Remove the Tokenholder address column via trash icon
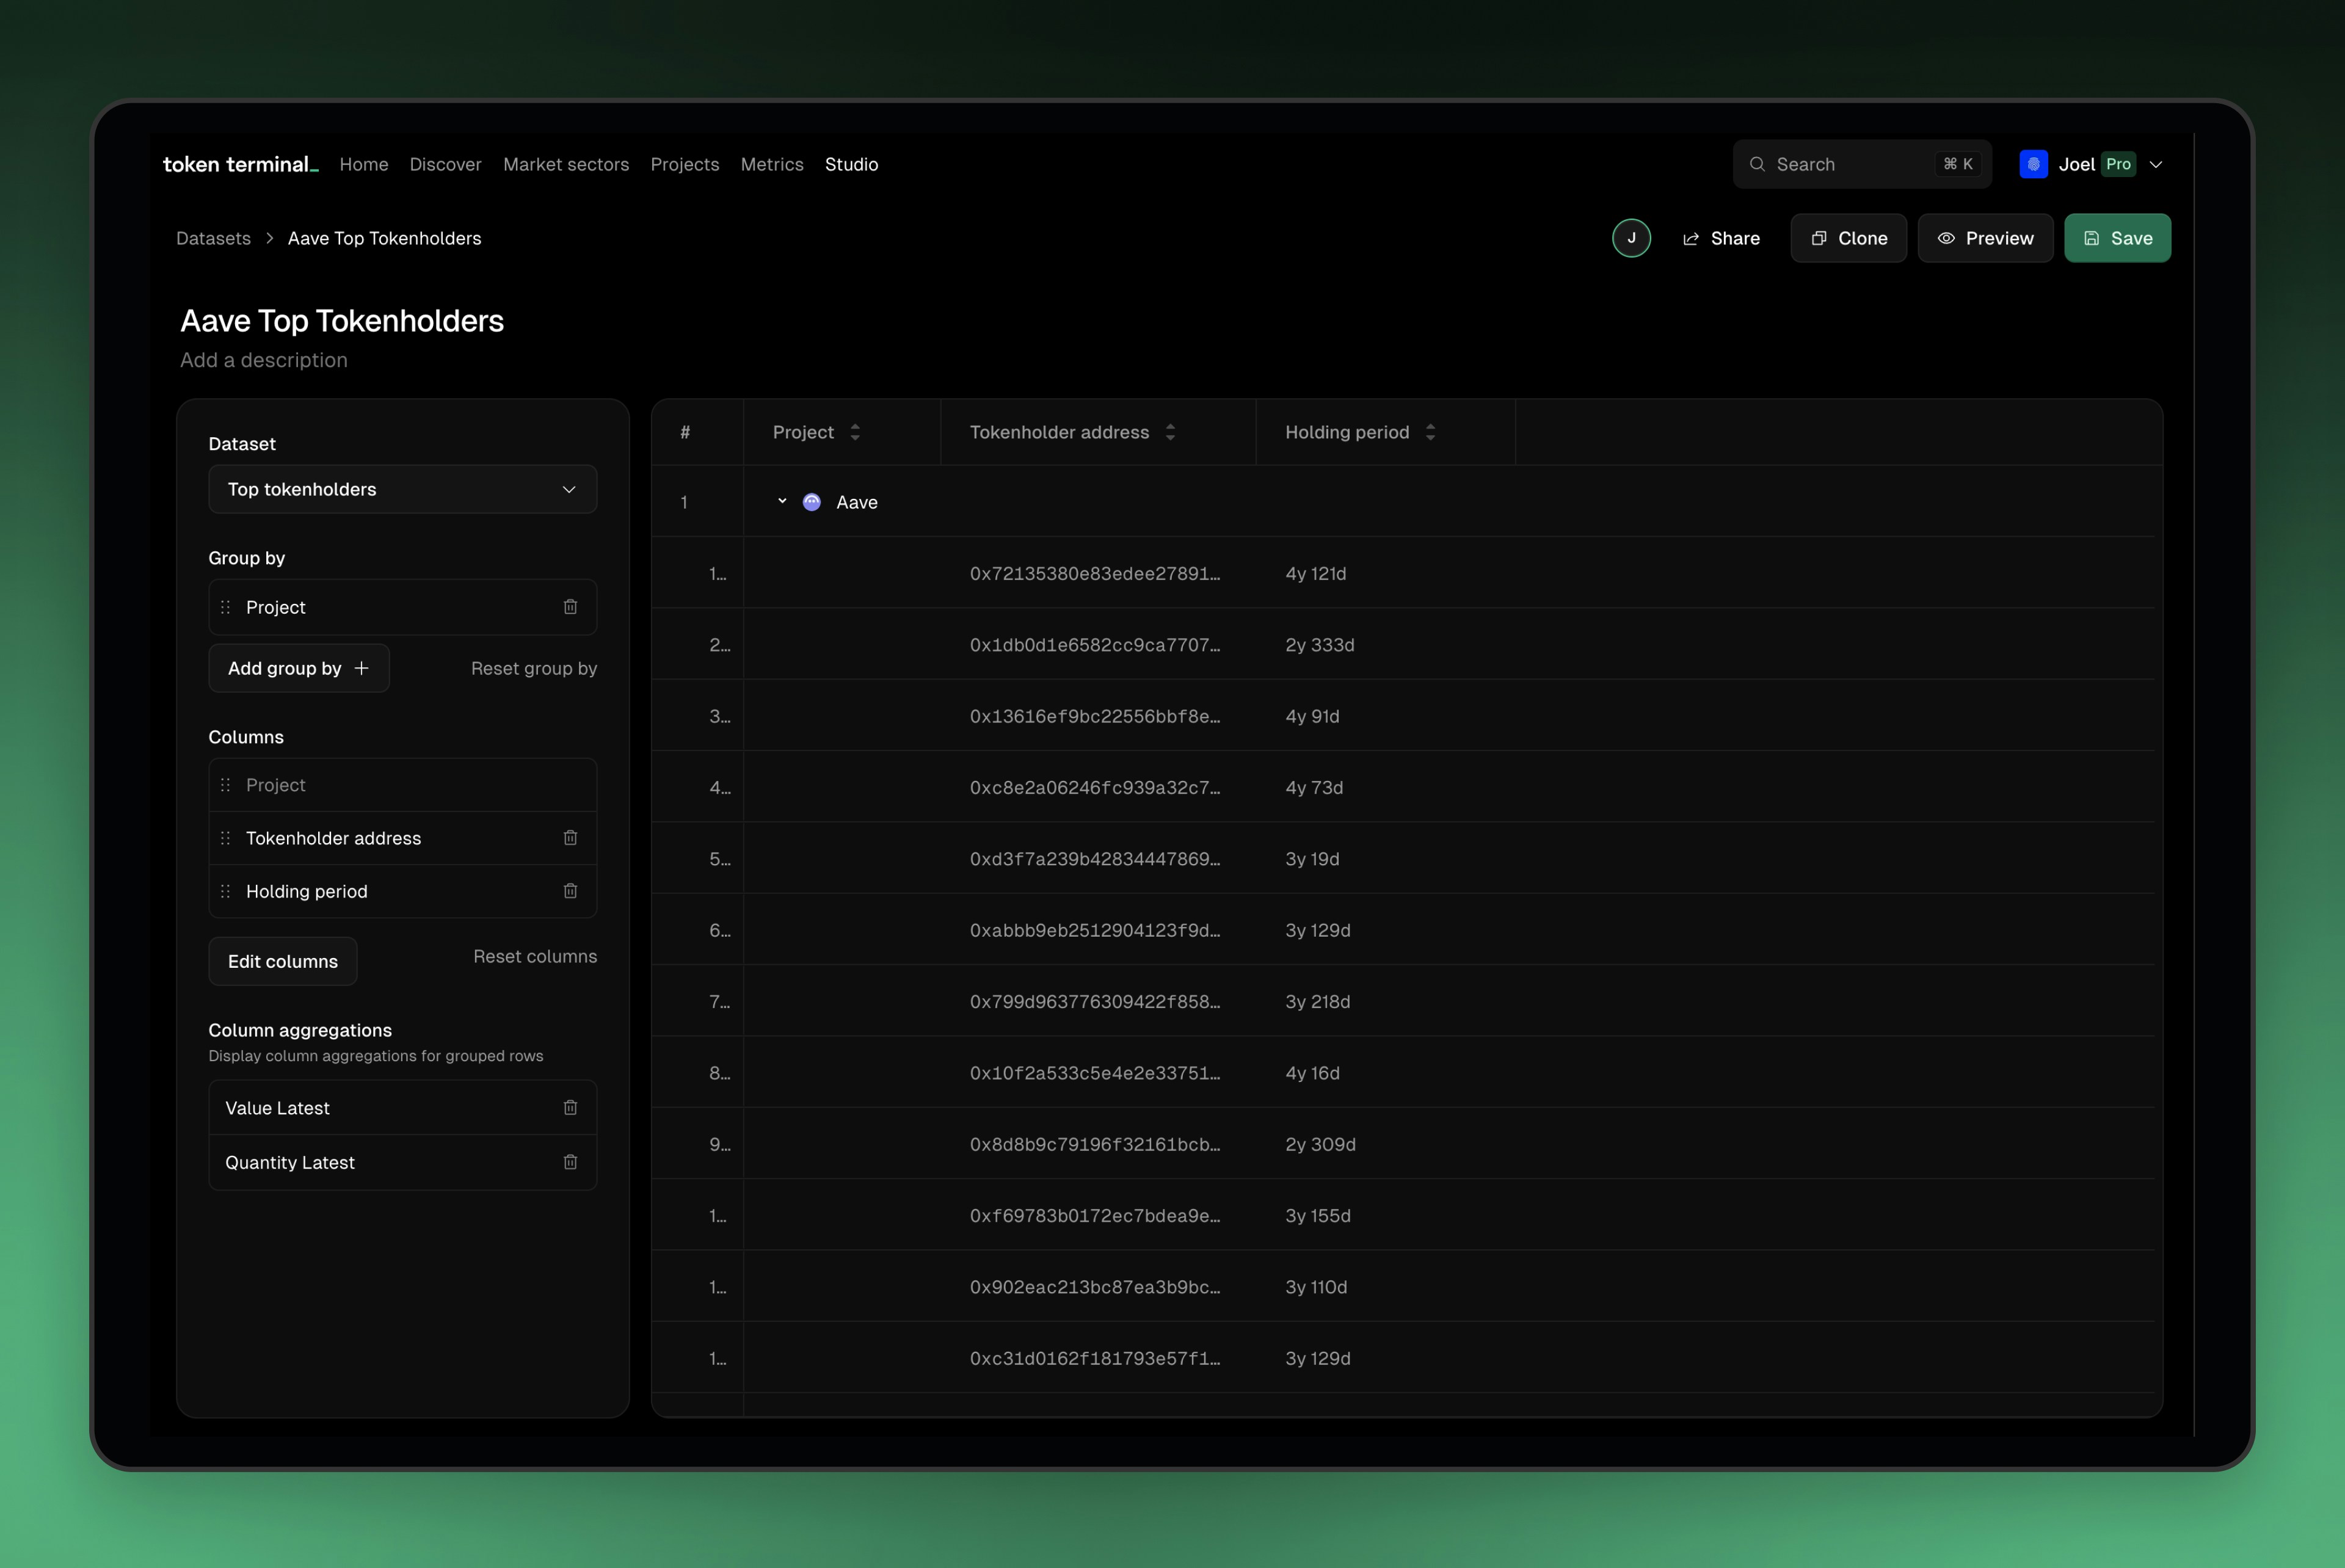Viewport: 2345px width, 1568px height. coord(570,838)
